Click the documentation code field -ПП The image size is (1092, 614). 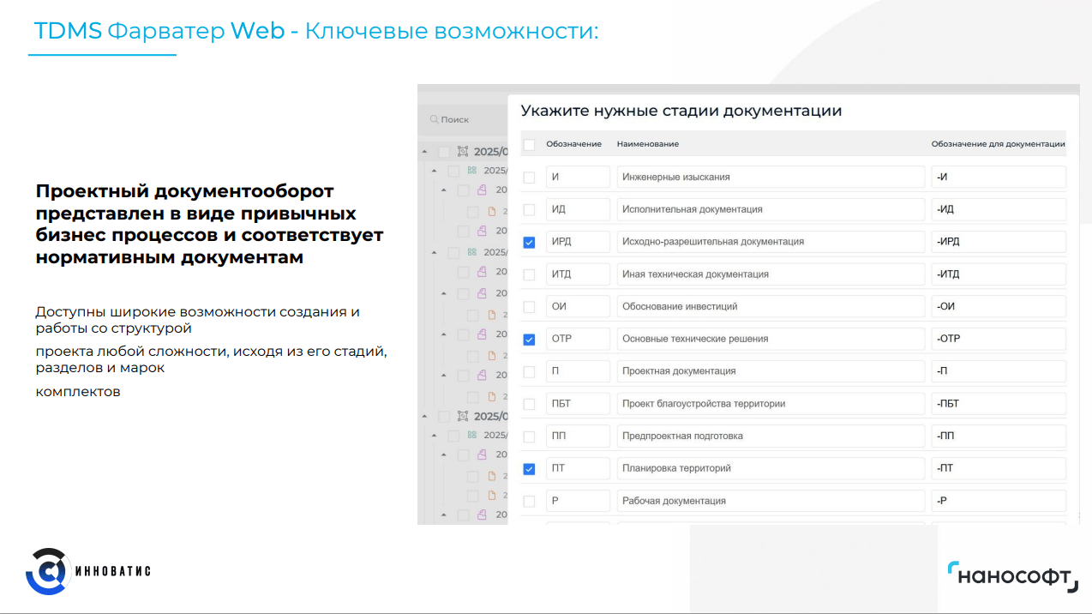point(999,436)
